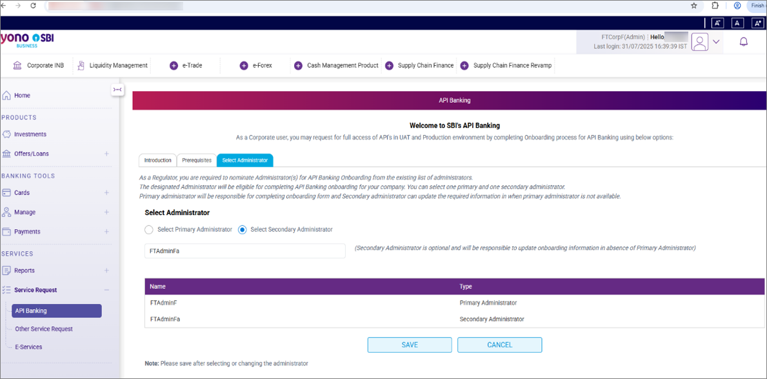Click the Investments piggy bank icon
The height and width of the screenshot is (379, 767).
[x=7, y=134]
